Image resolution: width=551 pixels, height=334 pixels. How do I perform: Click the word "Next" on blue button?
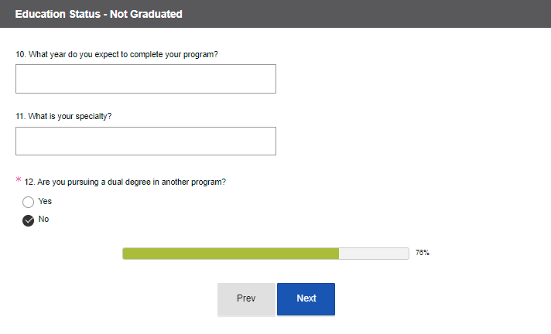tap(306, 298)
